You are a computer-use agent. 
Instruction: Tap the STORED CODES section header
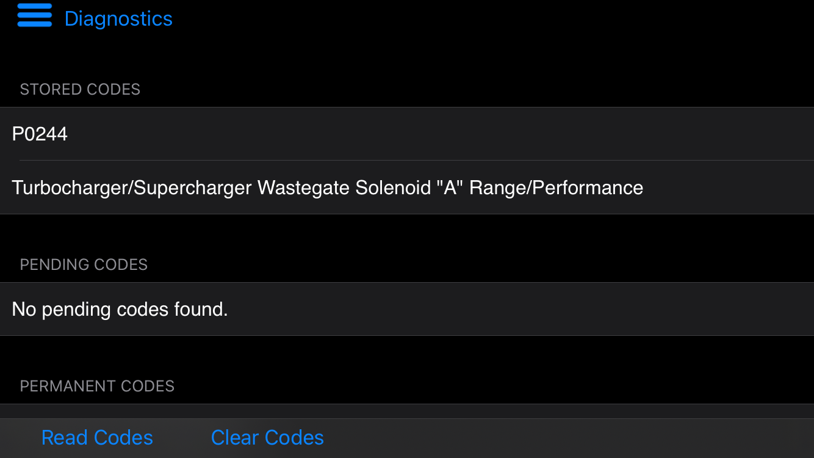tap(80, 89)
